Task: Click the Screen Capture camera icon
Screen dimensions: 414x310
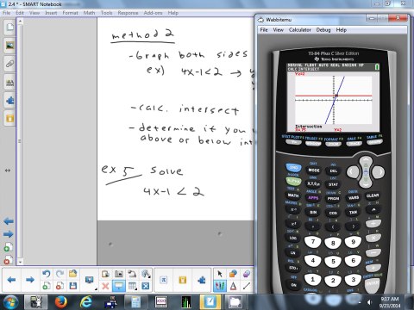Action: [118, 274]
